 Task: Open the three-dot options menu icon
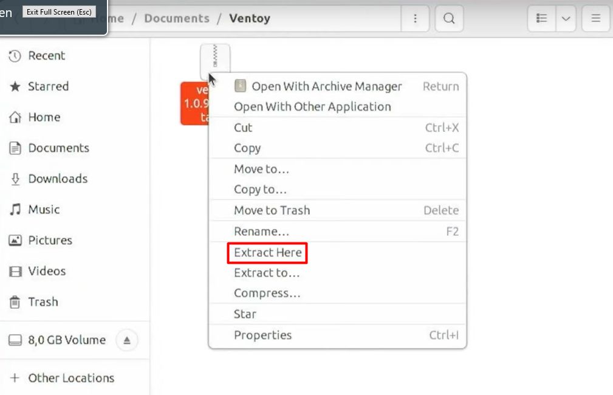click(x=416, y=18)
